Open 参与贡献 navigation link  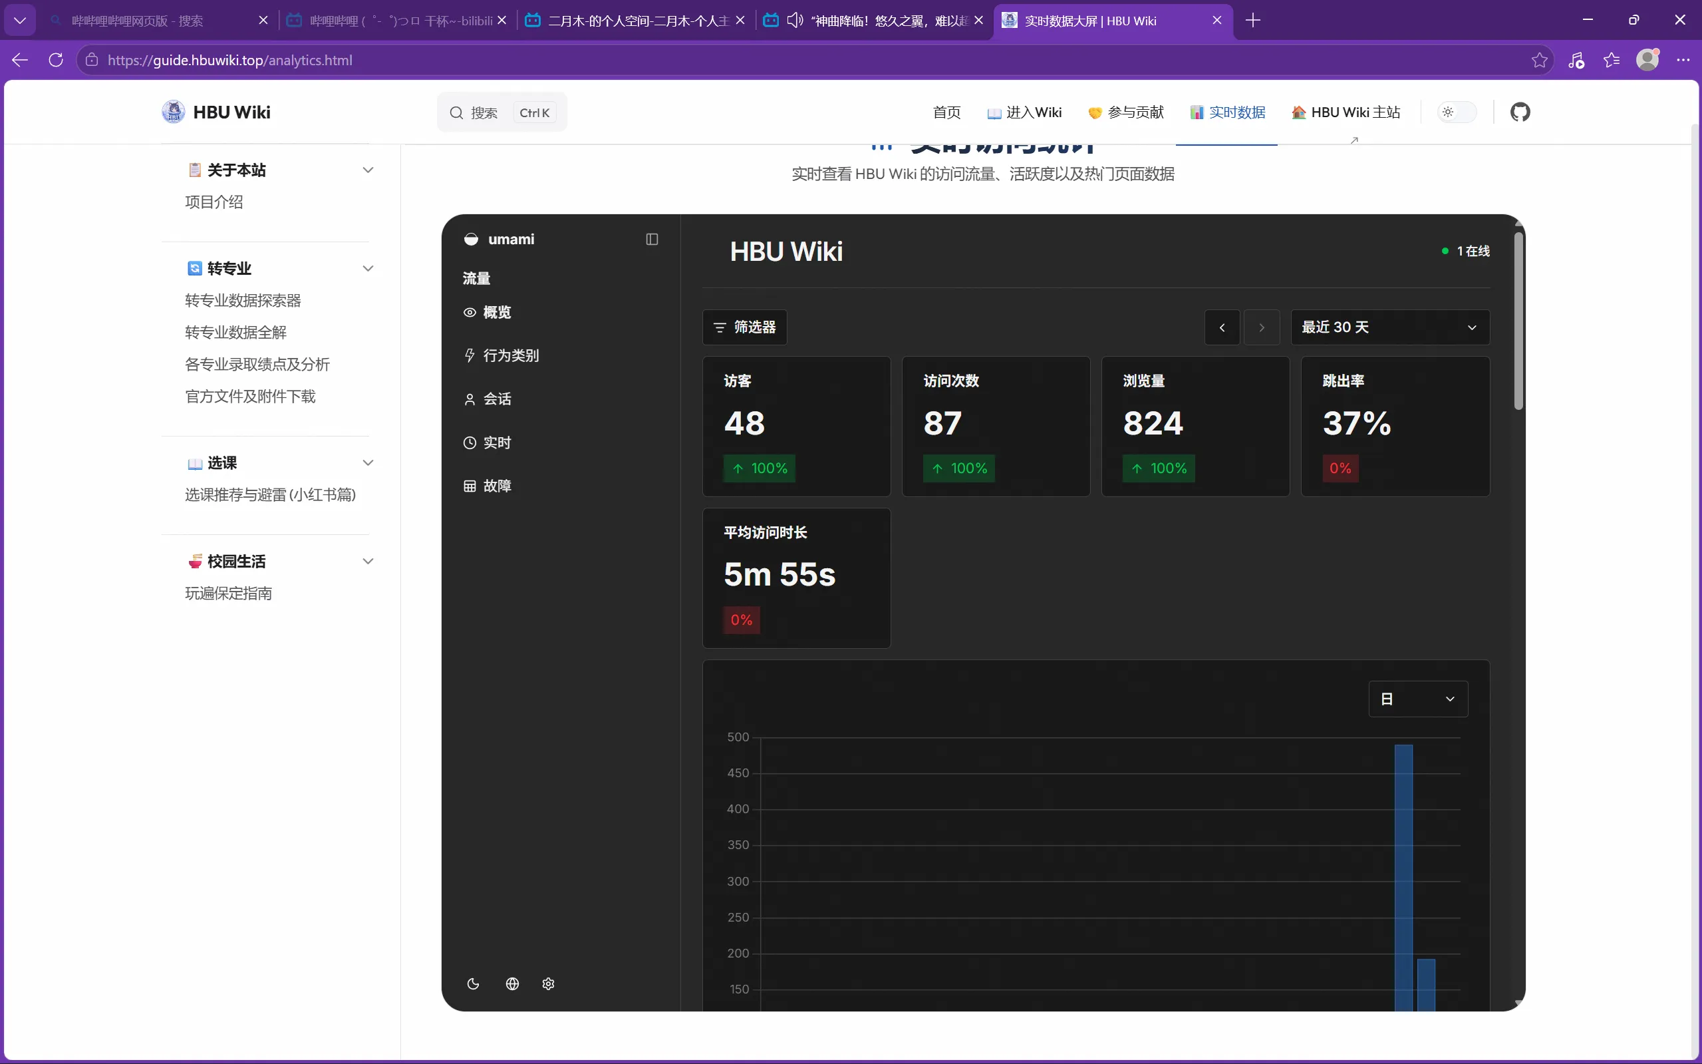pos(1126,112)
